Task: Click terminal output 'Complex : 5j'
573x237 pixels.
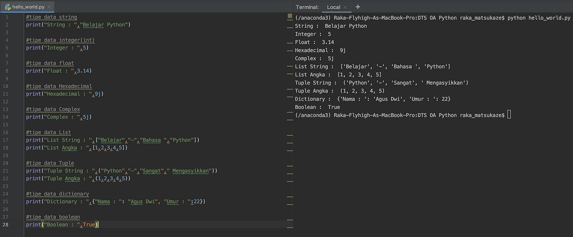Action: pos(314,59)
